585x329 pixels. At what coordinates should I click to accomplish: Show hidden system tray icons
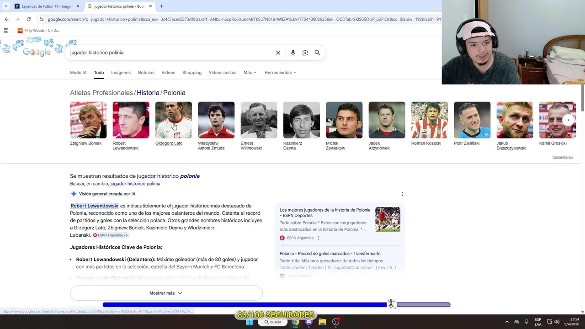point(506,322)
